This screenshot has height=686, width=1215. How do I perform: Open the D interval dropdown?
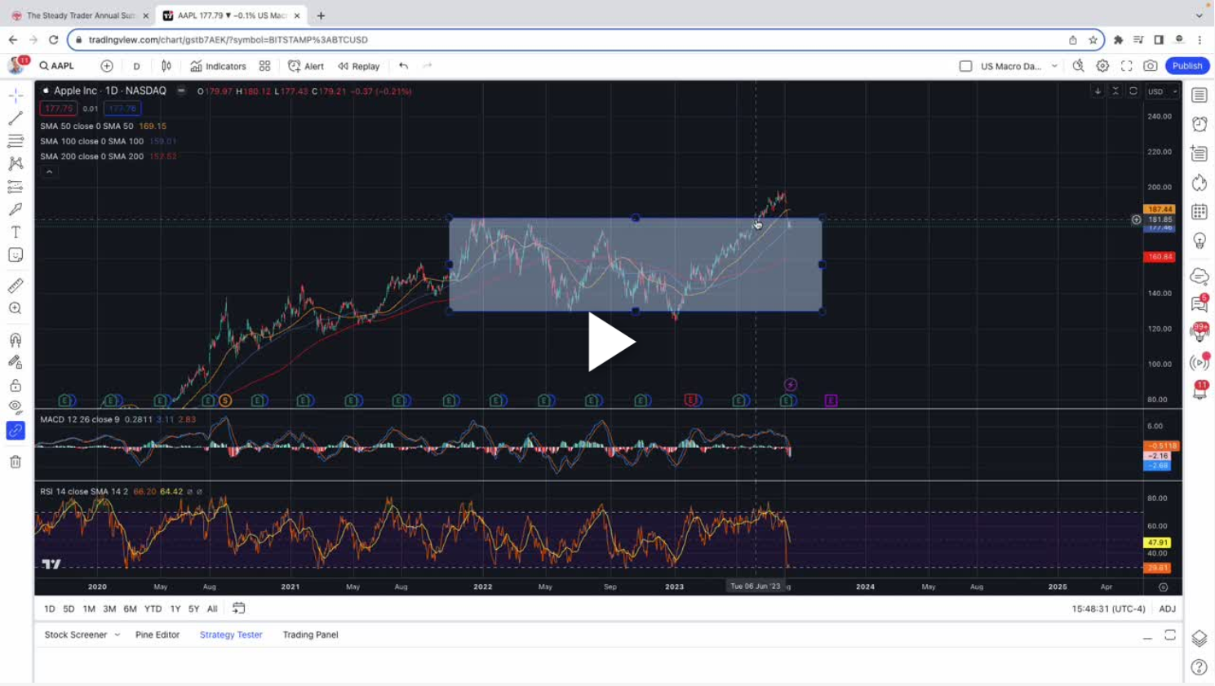coord(136,66)
